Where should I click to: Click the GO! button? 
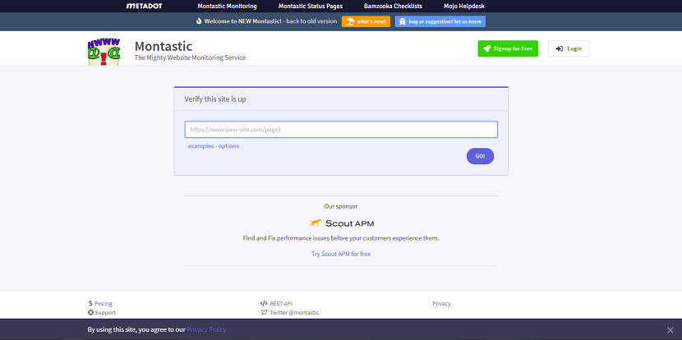coord(480,156)
